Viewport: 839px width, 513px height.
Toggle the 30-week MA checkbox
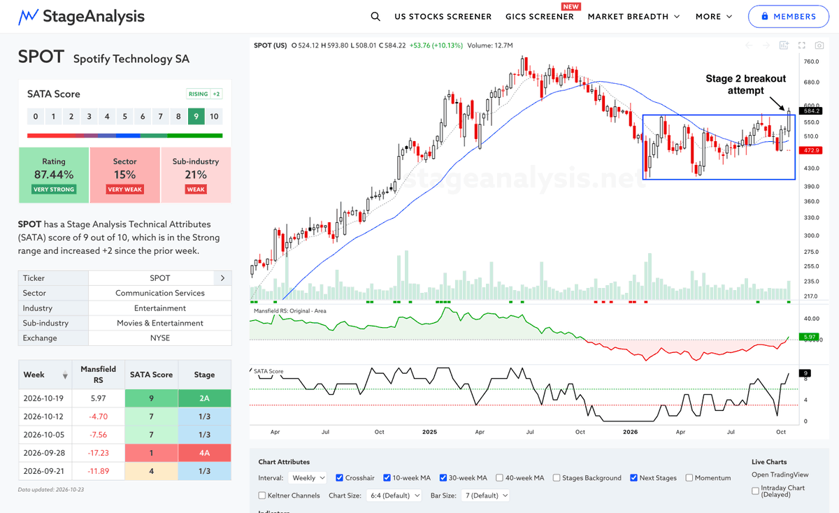tap(444, 478)
